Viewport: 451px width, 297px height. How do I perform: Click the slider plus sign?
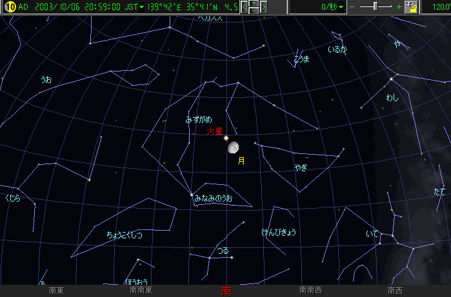[399, 7]
